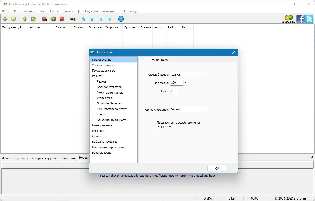Select Хостинг файлов in settings tree

pyautogui.click(x=103, y=65)
